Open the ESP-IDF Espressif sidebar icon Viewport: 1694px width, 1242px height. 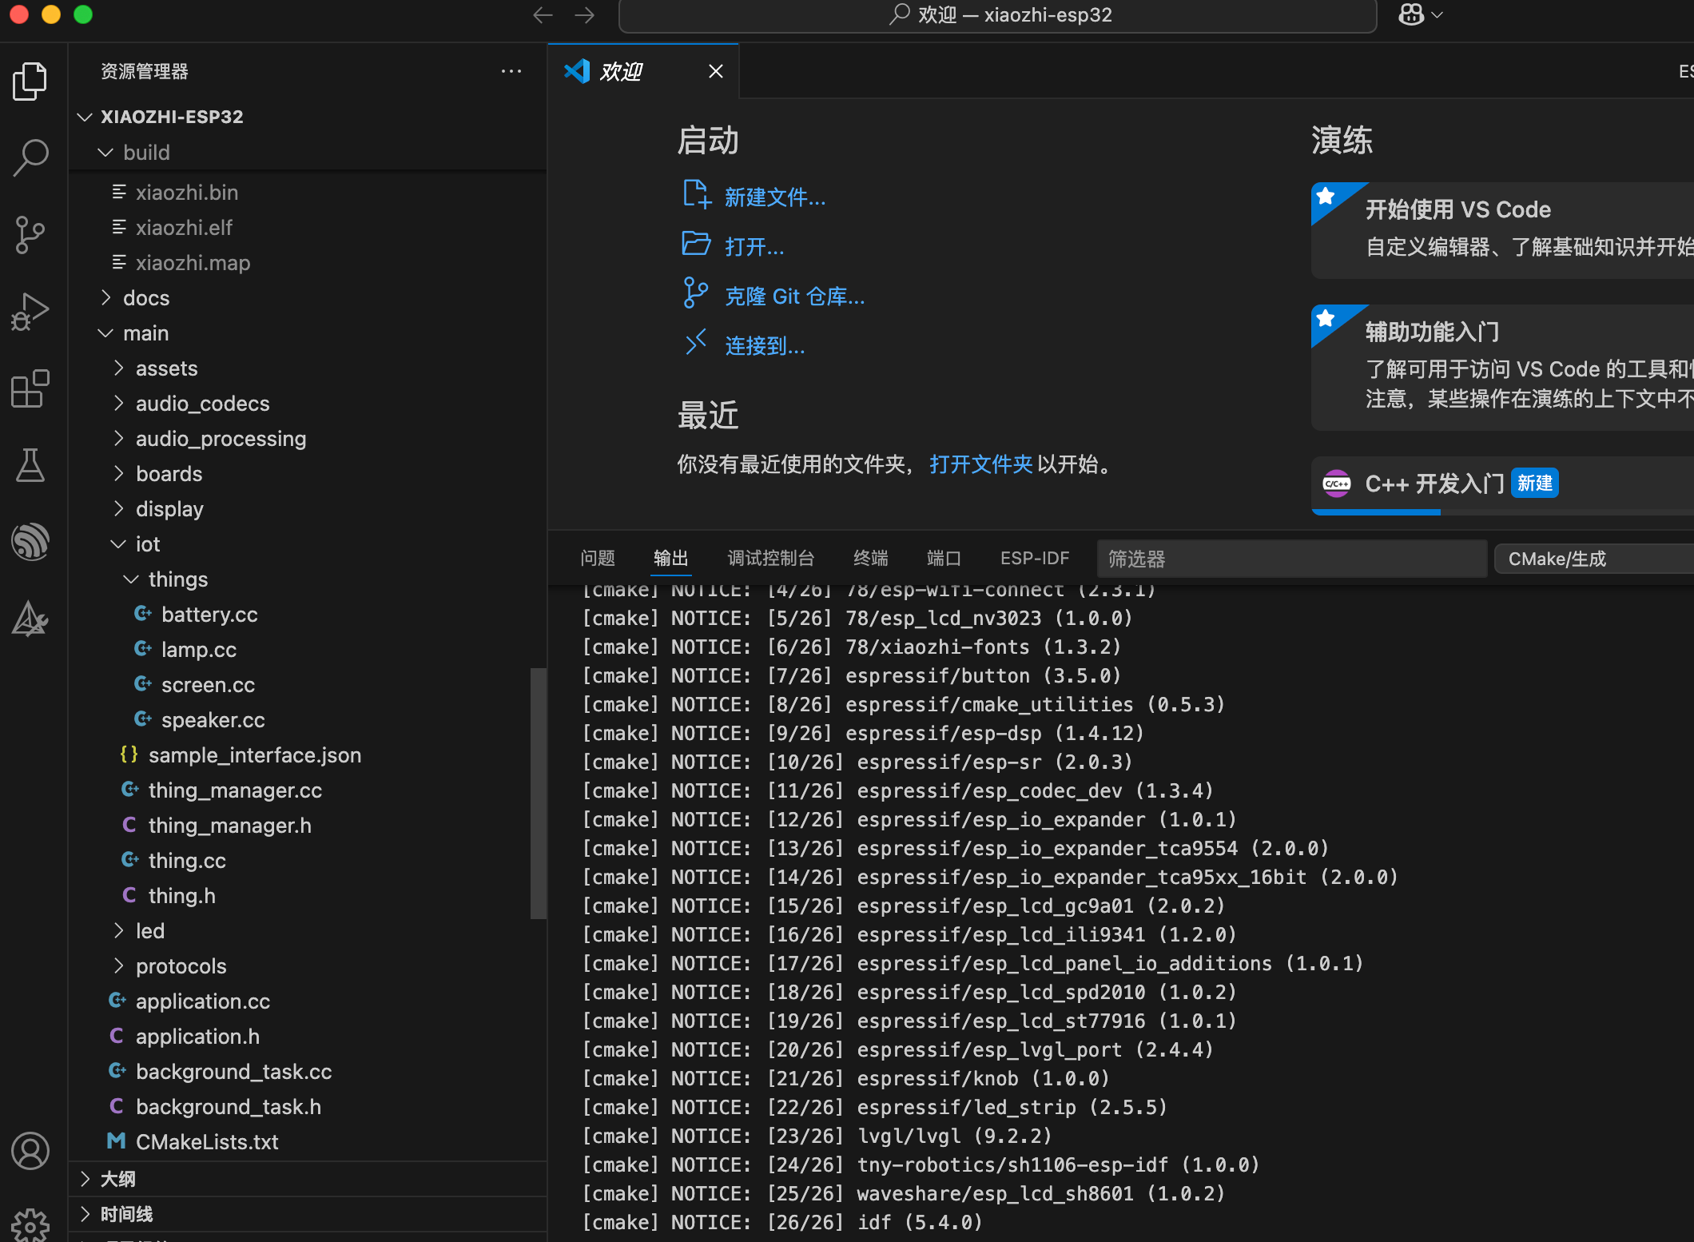31,542
